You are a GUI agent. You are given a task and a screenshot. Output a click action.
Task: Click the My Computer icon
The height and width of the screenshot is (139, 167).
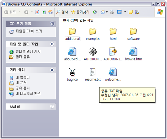click(x=11, y=78)
